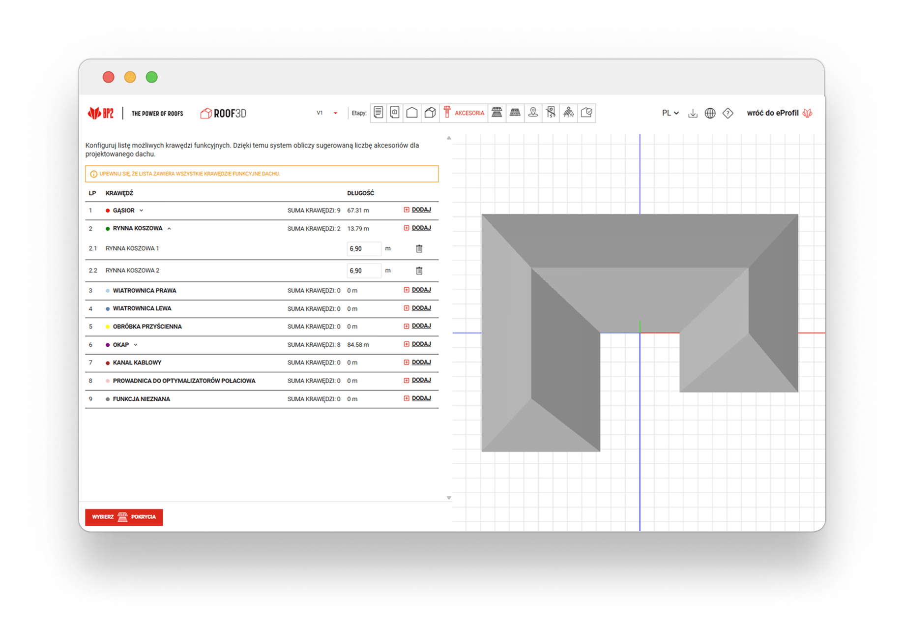Click the Wybierz Pokrycia button
This screenshot has width=904, height=630.
[x=124, y=517]
